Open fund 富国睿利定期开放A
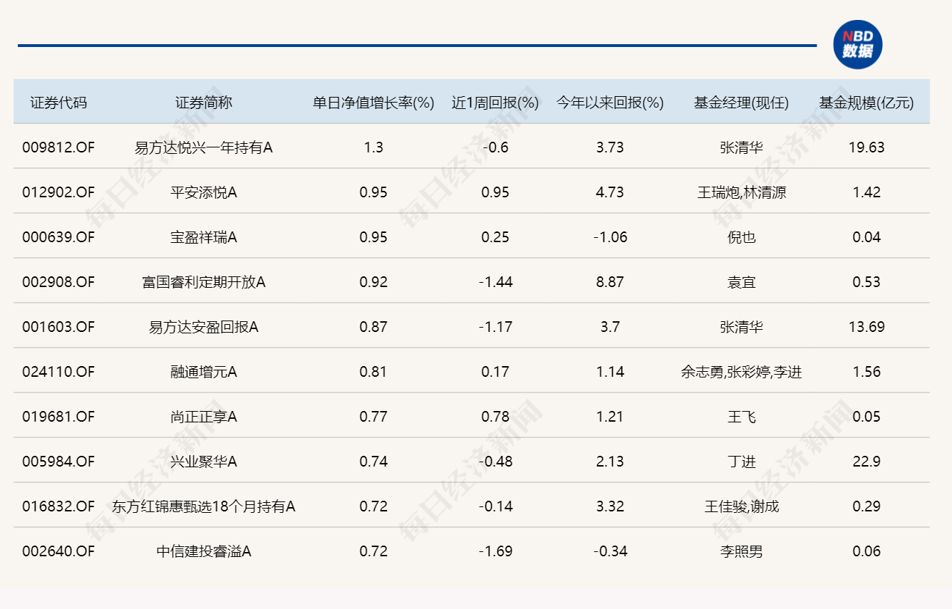 pos(204,282)
